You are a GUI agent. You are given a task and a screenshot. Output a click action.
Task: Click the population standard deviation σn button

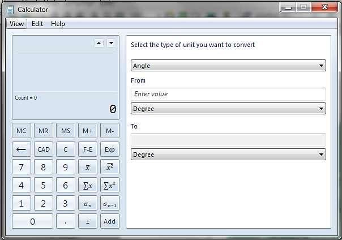tap(88, 203)
